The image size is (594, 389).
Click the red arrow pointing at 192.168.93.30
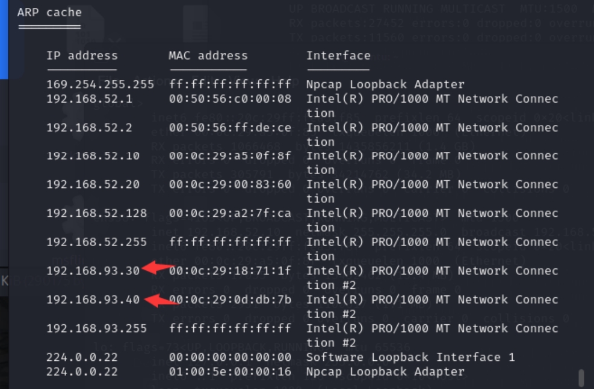coord(158,269)
